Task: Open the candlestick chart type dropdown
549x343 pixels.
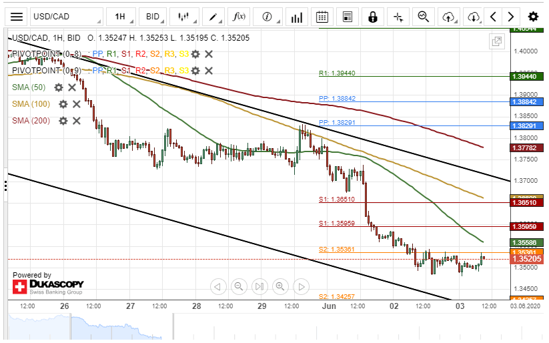Action: pyautogui.click(x=184, y=17)
